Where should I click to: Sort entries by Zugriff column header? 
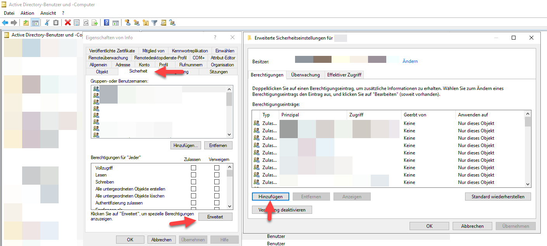(373, 115)
